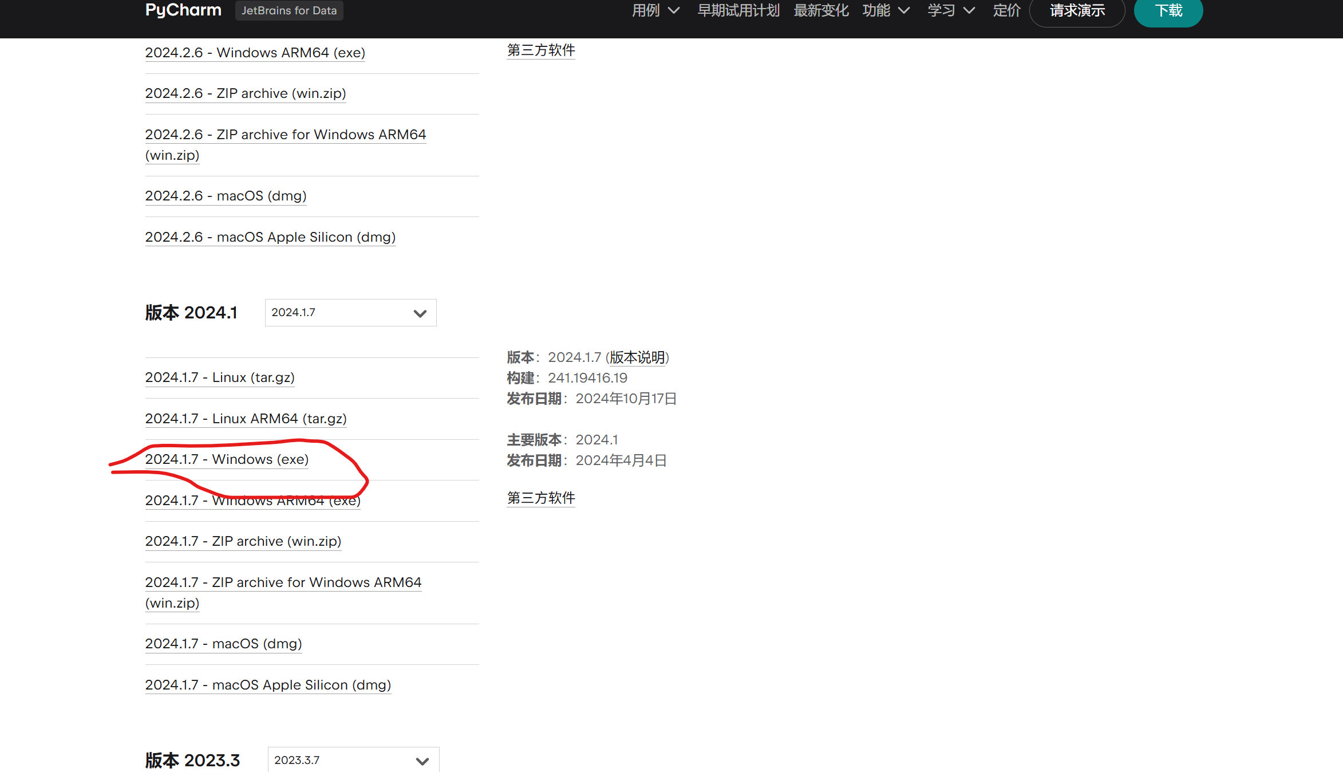Select 早期试用计划 in the navigation
The image size is (1343, 772).
(x=738, y=10)
